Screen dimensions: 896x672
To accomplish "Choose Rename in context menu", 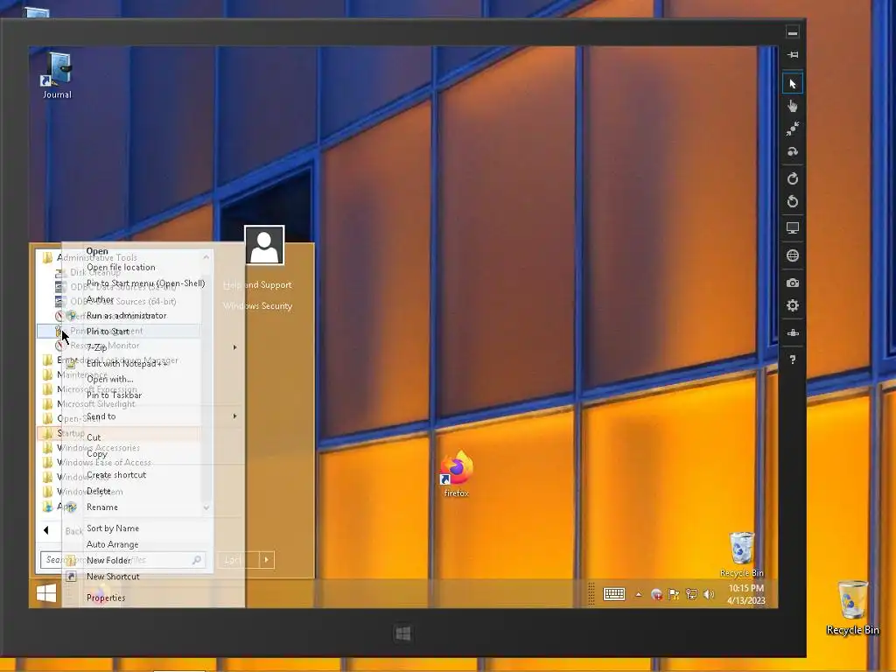I will tap(102, 507).
